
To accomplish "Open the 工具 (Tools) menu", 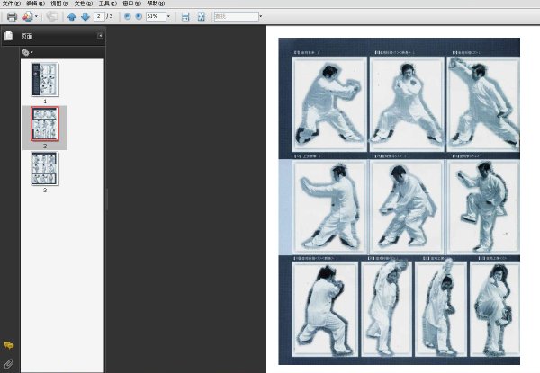I will pos(107,4).
